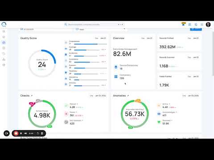Open Checks via arrow link beside title
The width and height of the screenshot is (214, 160).
tap(32, 96)
